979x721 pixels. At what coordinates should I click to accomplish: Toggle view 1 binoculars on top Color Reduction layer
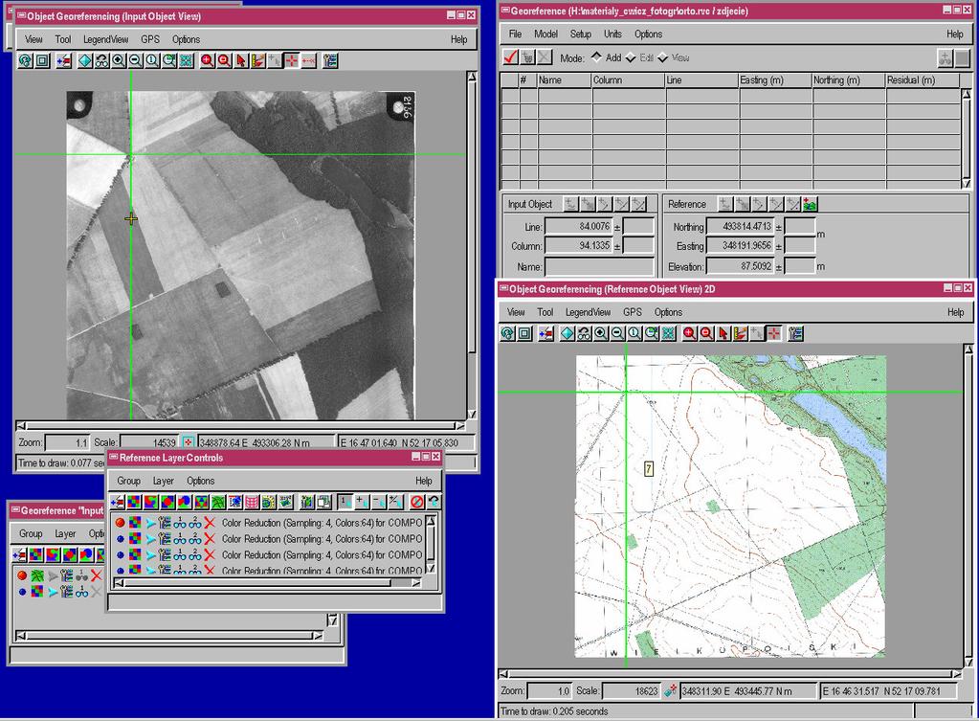[180, 523]
